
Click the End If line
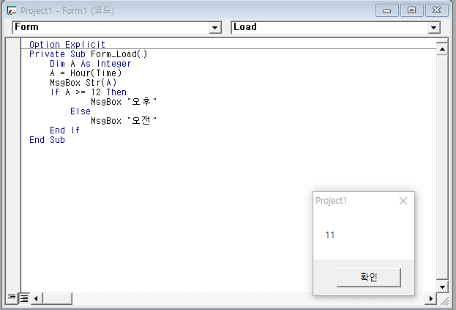coord(64,130)
